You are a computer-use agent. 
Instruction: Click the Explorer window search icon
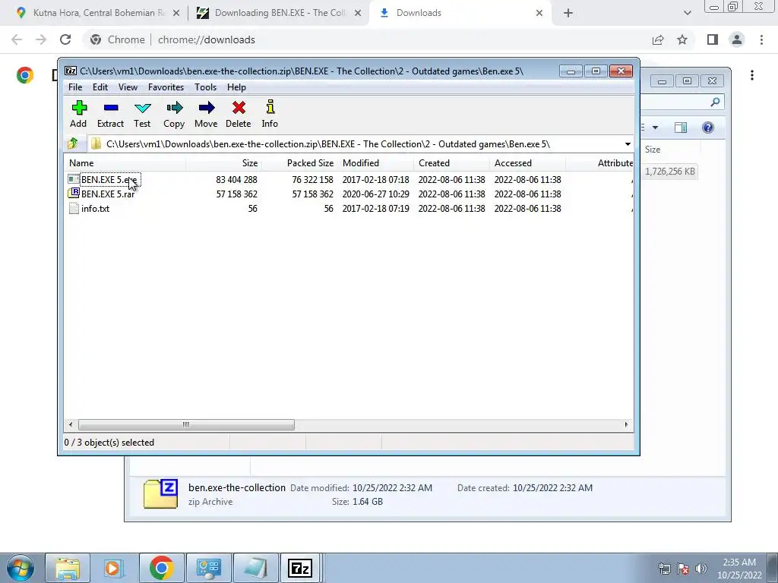pyautogui.click(x=715, y=102)
